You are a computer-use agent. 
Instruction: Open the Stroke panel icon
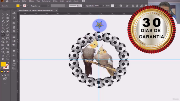pyautogui.click(x=14, y=37)
